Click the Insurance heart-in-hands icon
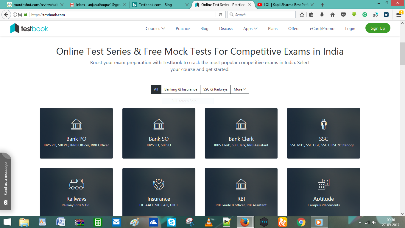Image resolution: width=405 pixels, height=228 pixels. coord(159,184)
